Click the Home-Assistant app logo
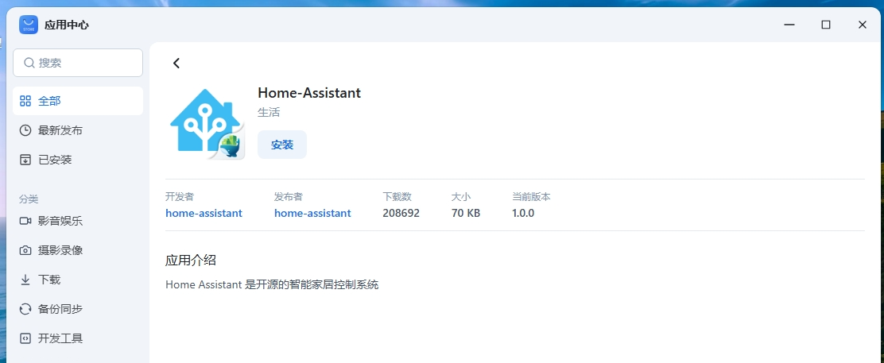Image resolution: width=884 pixels, height=363 pixels. (x=207, y=123)
